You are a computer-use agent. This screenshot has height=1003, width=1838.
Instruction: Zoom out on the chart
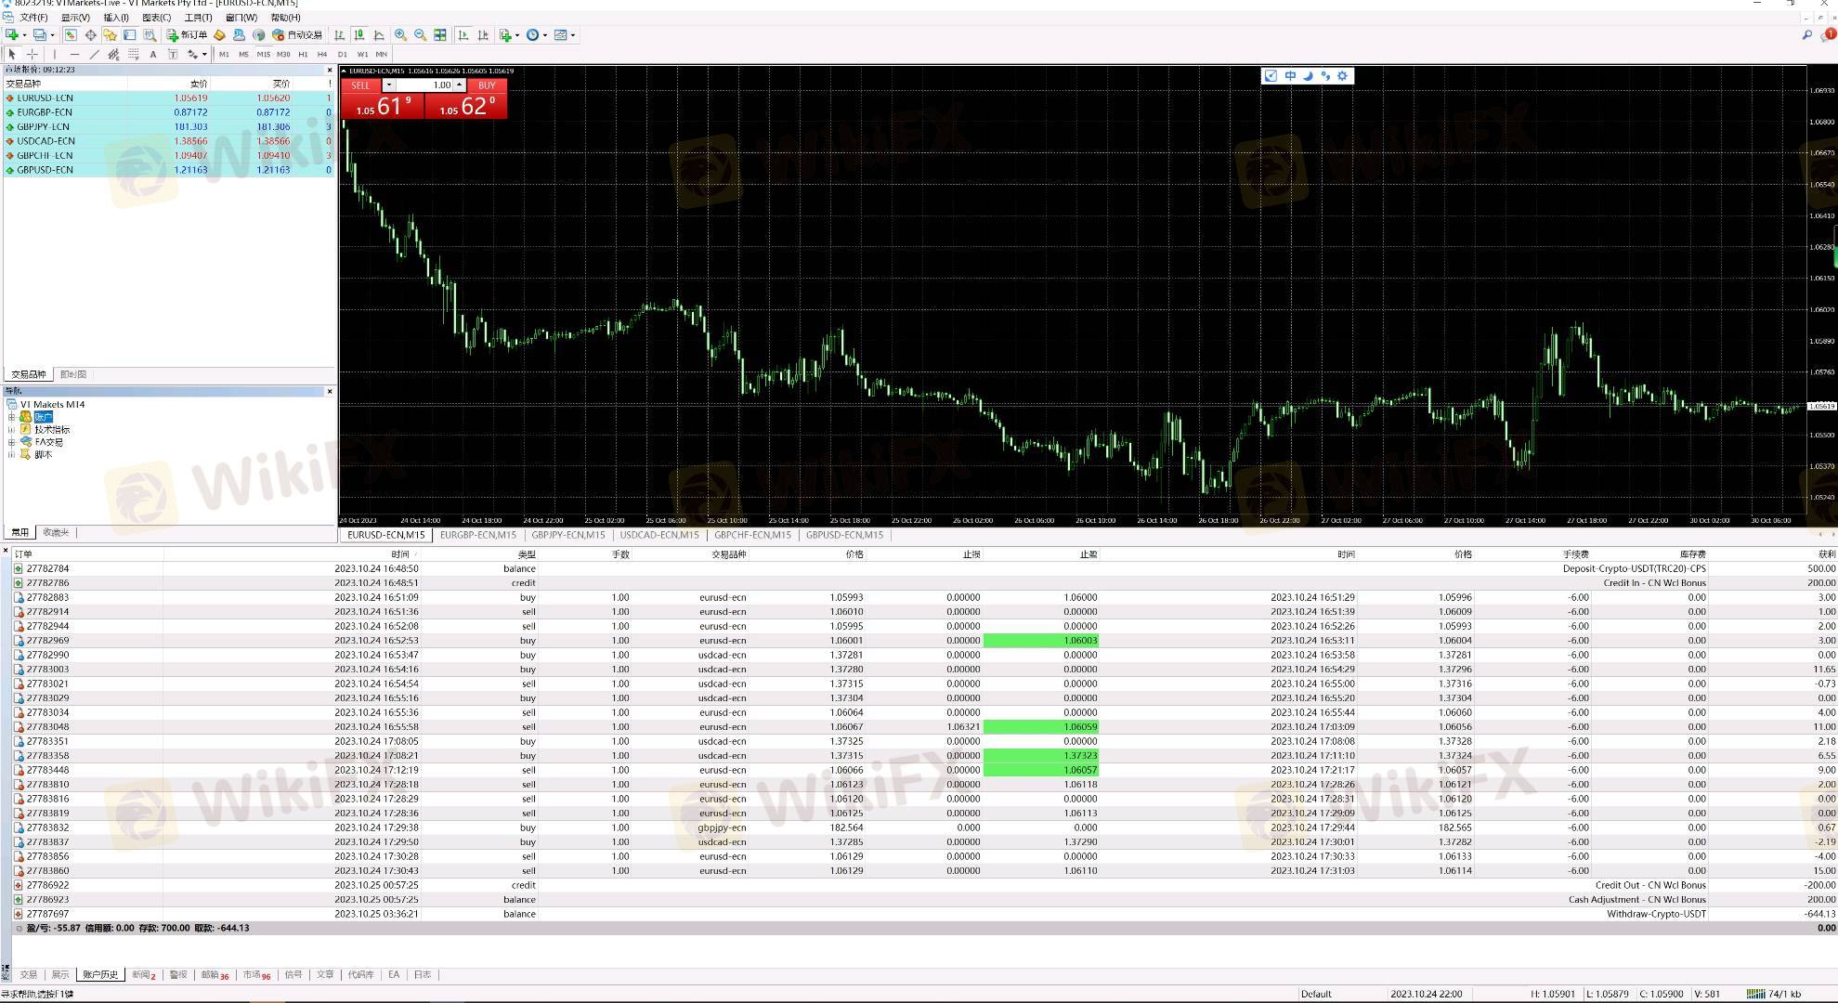[x=420, y=35]
